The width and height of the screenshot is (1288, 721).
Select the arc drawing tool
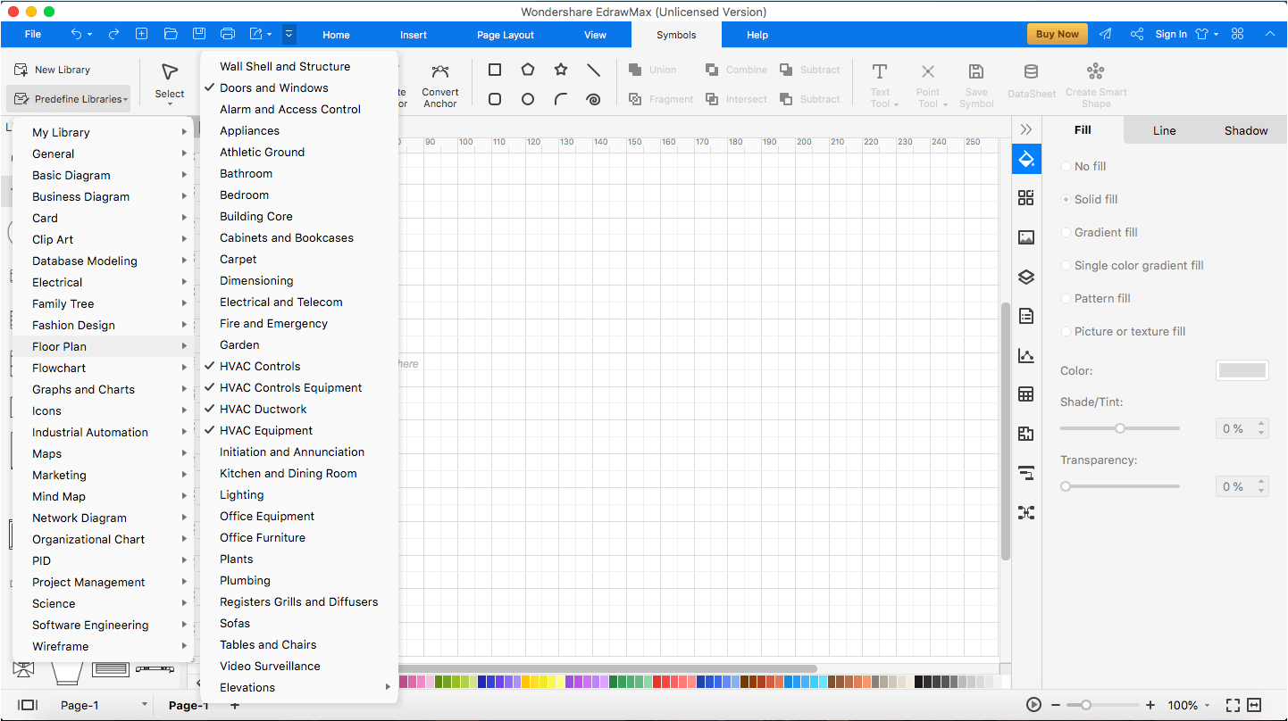point(561,99)
